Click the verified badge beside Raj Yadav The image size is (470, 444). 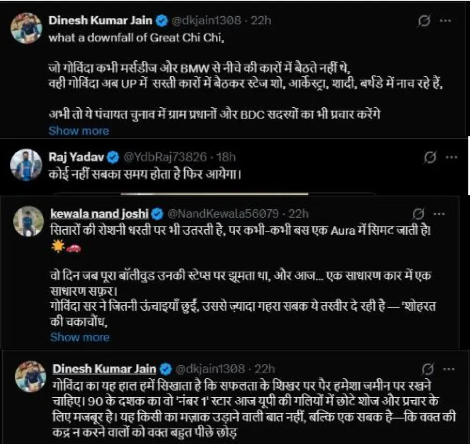[113, 158]
